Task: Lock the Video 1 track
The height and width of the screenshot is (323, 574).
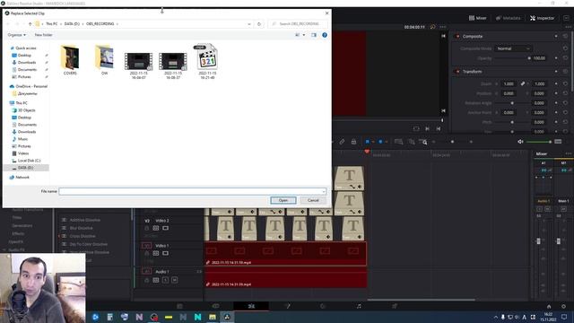Action: tap(146, 253)
